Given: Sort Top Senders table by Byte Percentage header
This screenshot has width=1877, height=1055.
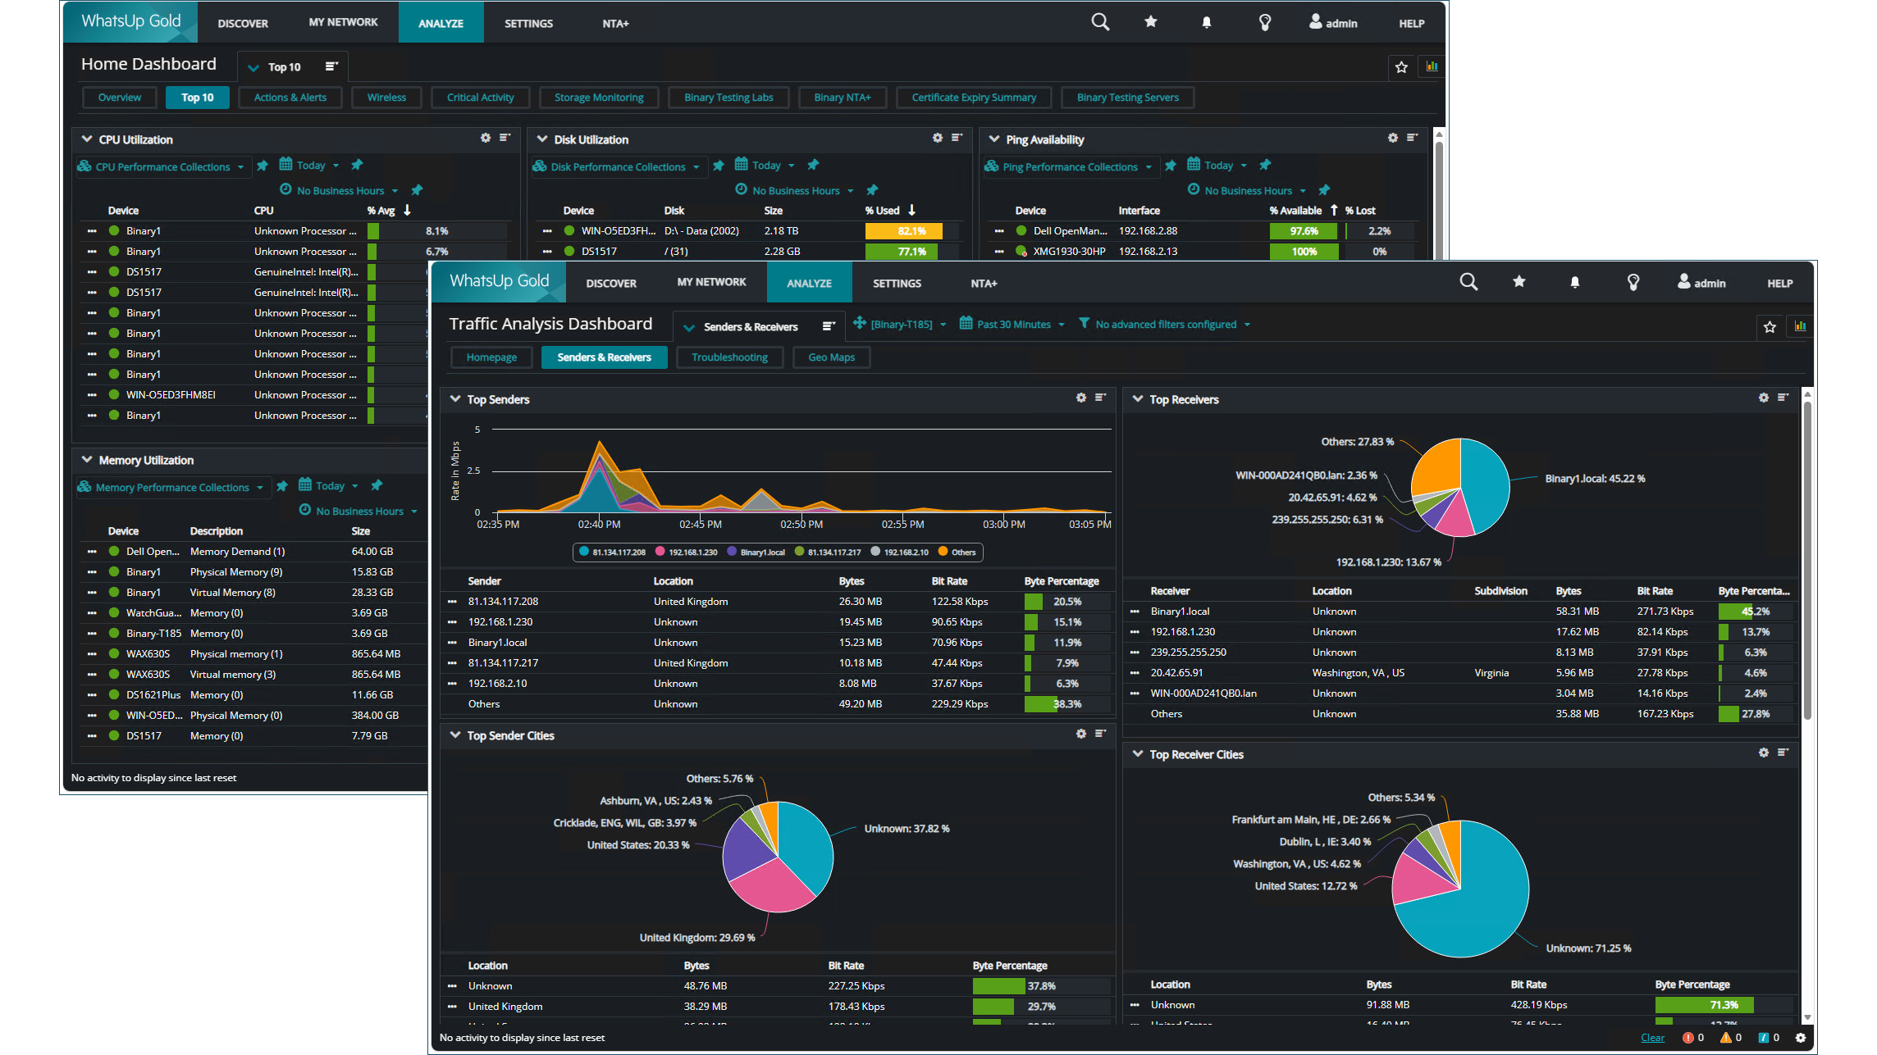Looking at the screenshot, I should pos(1061,581).
